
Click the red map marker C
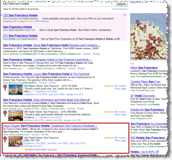[x=5, y=140]
